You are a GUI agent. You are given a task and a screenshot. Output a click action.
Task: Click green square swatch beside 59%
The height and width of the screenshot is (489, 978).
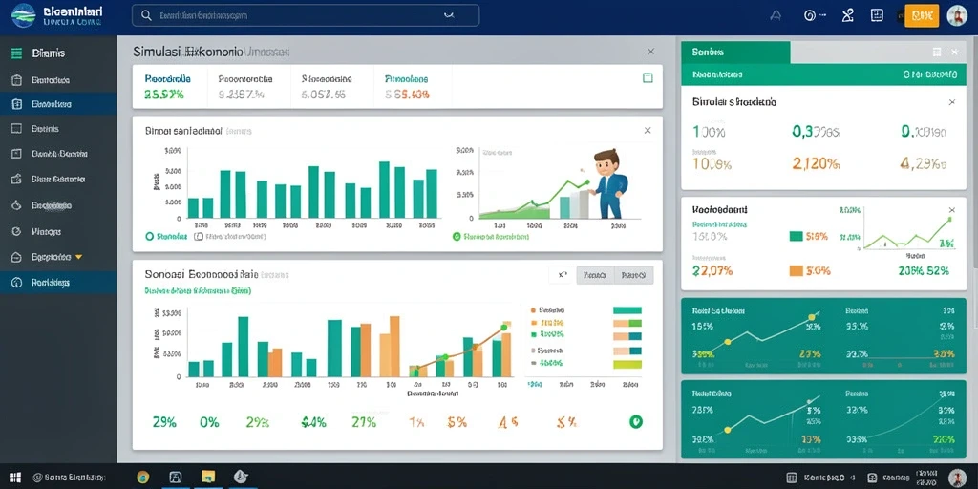tap(796, 237)
